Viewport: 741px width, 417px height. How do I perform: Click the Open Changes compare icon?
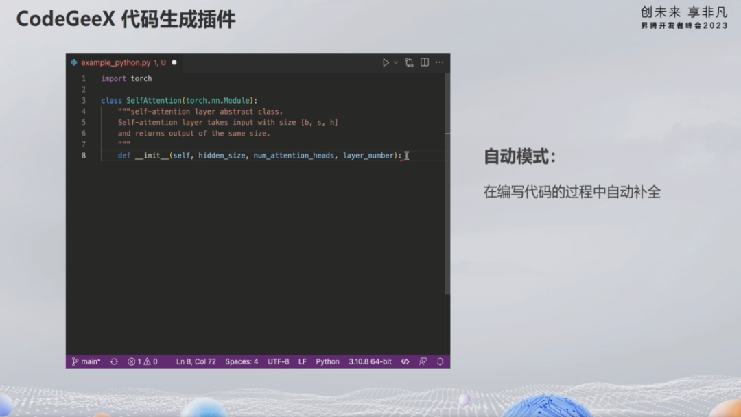(409, 62)
